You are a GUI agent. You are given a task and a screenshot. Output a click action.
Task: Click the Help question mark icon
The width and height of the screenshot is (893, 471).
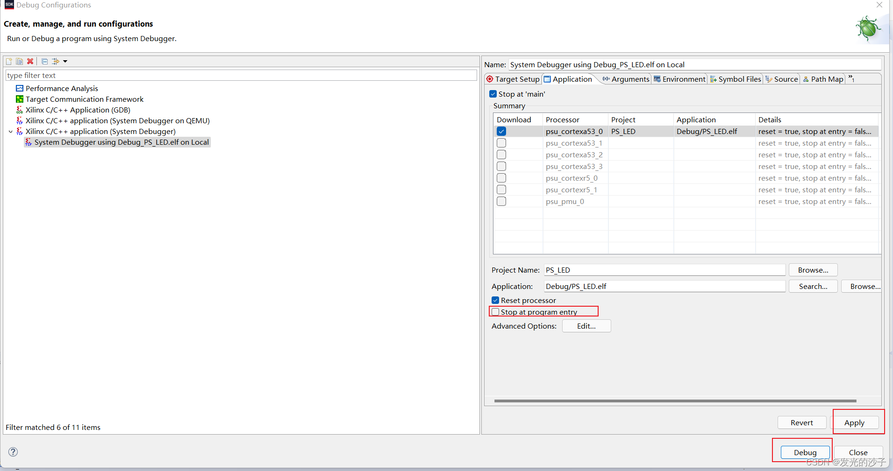click(x=13, y=451)
